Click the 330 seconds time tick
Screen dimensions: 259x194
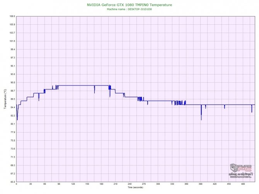point(172,184)
